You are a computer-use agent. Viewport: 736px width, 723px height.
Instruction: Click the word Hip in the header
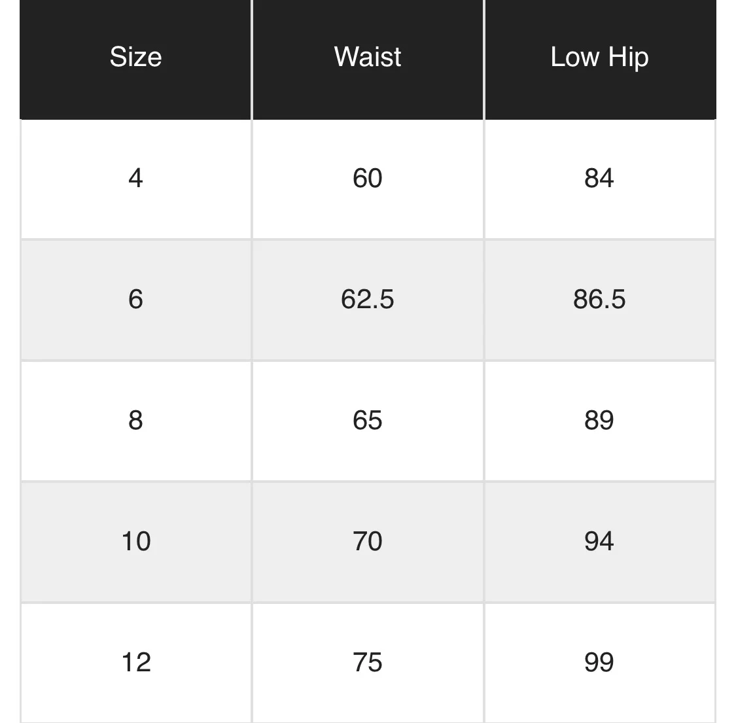(x=629, y=59)
